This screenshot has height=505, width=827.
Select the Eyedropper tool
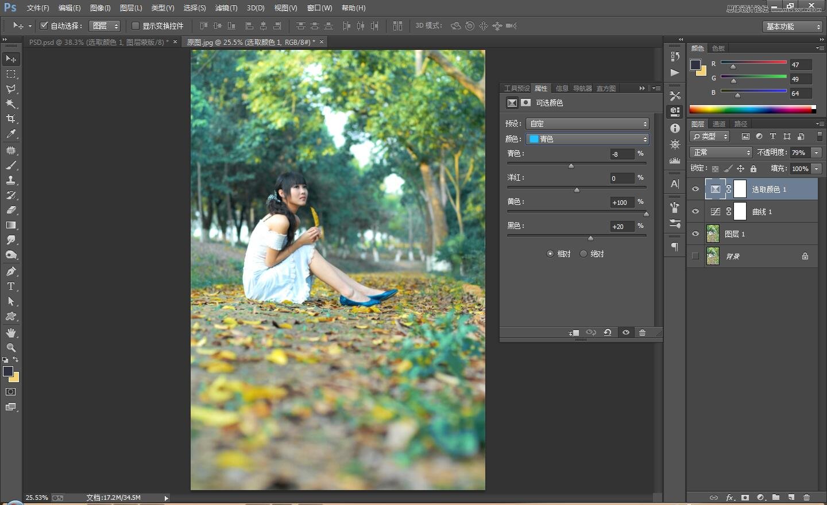pyautogui.click(x=11, y=134)
